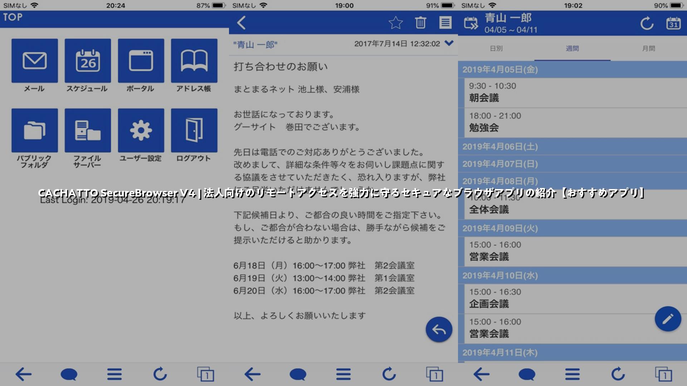Tap reload in middle bottom bar
687x386 pixels.
tap(389, 374)
